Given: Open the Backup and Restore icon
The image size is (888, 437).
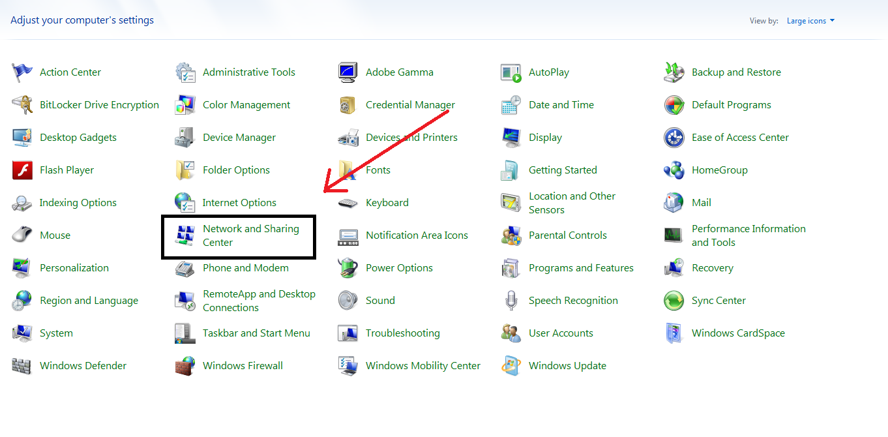Looking at the screenshot, I should (674, 72).
